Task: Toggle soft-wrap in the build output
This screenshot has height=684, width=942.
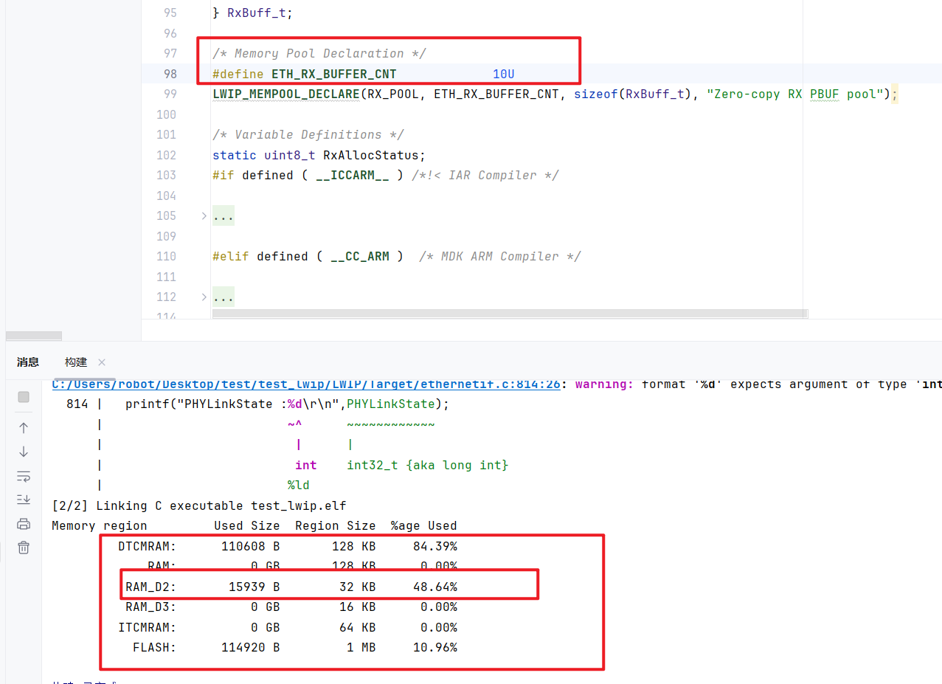Action: [x=24, y=476]
